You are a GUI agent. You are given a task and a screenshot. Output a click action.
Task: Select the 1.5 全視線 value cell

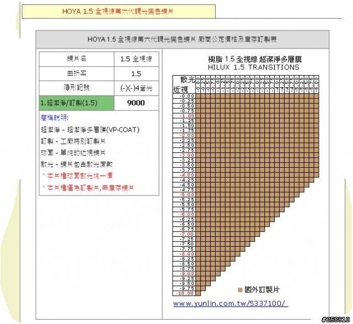tap(136, 59)
